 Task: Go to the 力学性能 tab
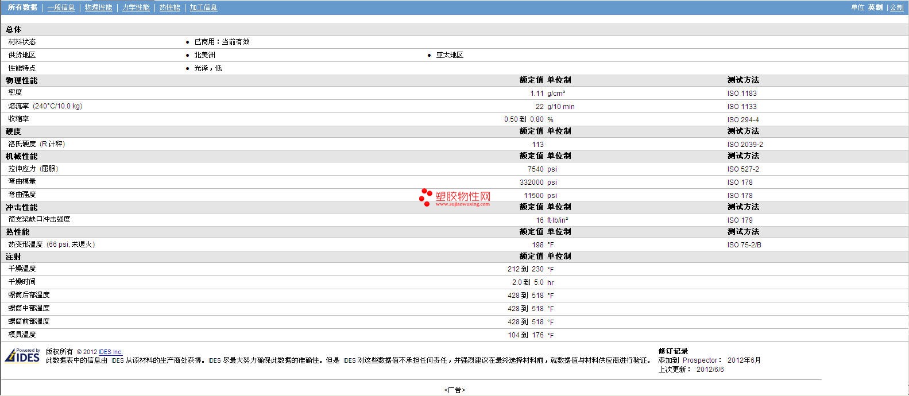point(136,7)
